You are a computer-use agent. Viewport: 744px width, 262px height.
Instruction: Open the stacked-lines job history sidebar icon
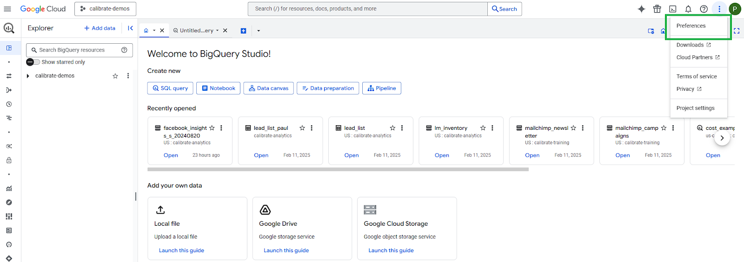9,118
